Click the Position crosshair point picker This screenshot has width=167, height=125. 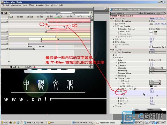pos(151,24)
